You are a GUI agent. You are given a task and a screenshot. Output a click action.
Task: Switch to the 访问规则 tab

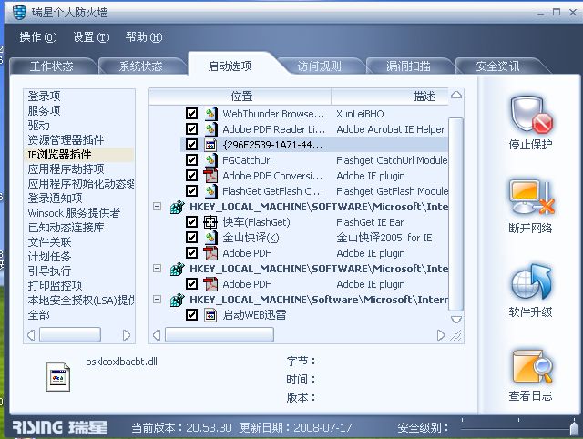pyautogui.click(x=319, y=66)
